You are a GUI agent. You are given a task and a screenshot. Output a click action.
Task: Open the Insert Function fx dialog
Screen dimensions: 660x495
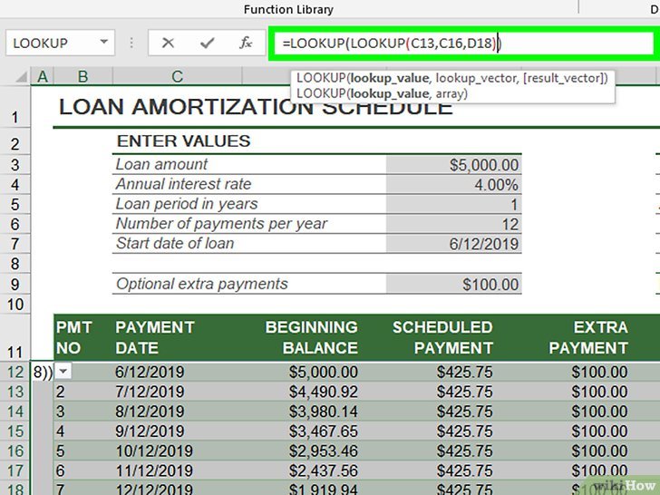point(245,43)
